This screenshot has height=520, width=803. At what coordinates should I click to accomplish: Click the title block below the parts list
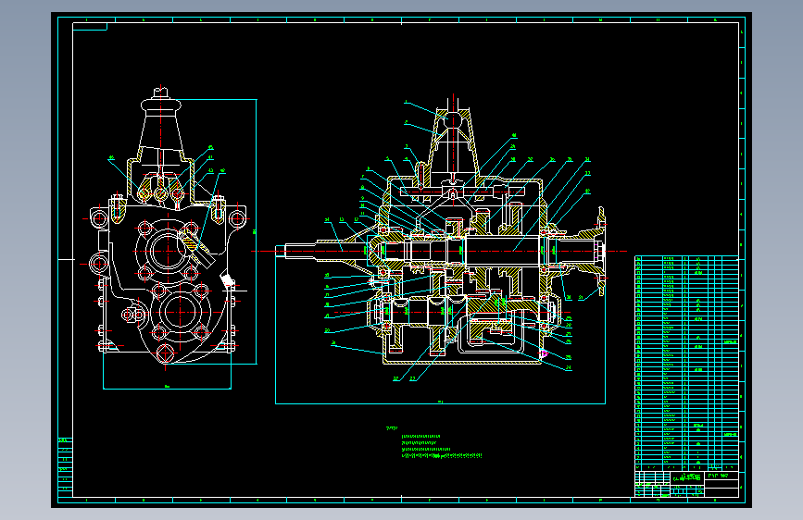click(x=686, y=484)
